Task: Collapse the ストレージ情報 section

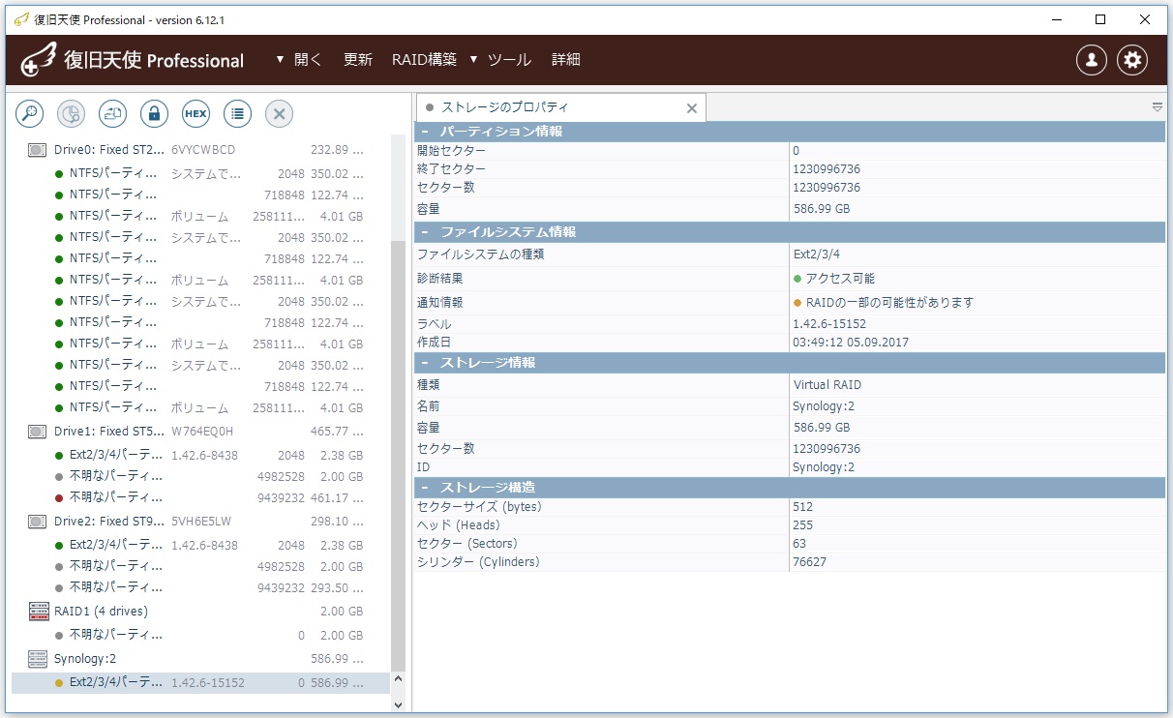Action: pyautogui.click(x=423, y=363)
